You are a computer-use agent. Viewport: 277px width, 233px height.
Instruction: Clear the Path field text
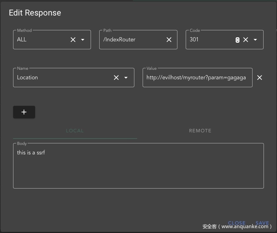[169, 40]
